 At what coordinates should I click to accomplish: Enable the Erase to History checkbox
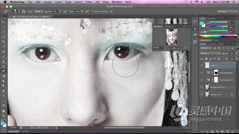pyautogui.click(x=93, y=11)
